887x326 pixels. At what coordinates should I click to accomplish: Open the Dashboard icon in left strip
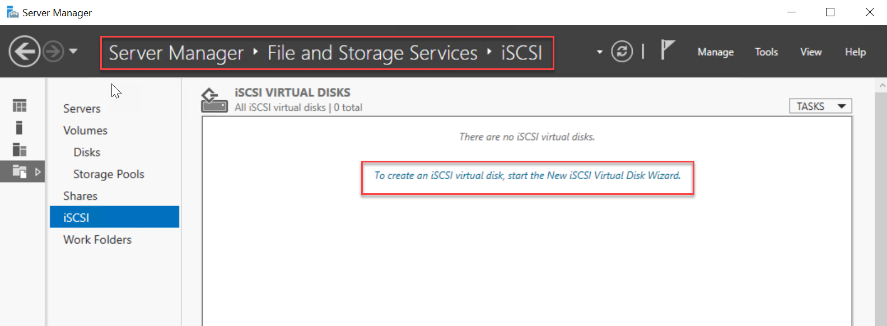pyautogui.click(x=20, y=105)
